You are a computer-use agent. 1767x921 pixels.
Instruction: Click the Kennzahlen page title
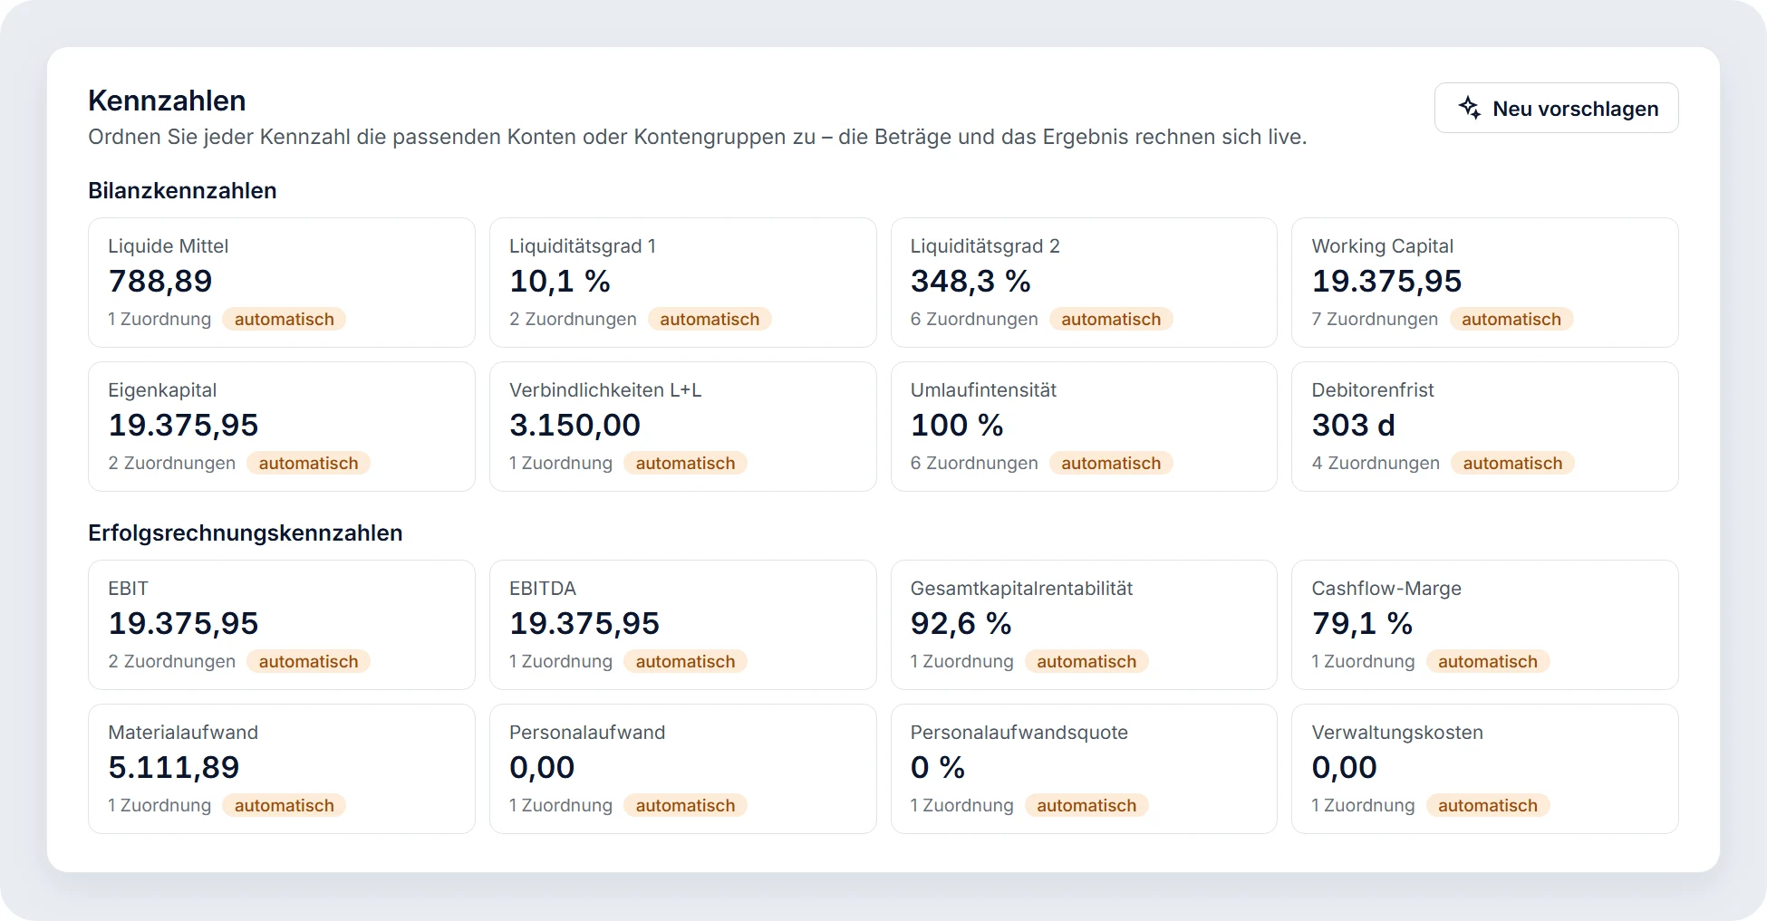point(167,101)
